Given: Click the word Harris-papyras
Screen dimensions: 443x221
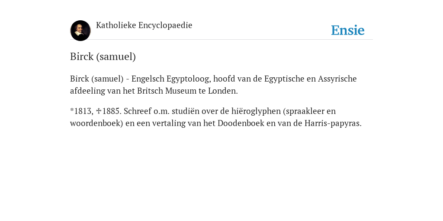Looking at the screenshot, I should click(x=333, y=123).
